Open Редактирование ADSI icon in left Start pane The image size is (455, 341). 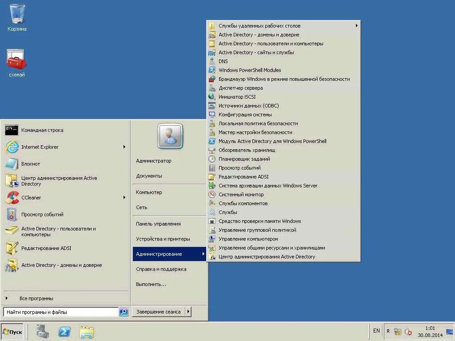click(x=12, y=248)
